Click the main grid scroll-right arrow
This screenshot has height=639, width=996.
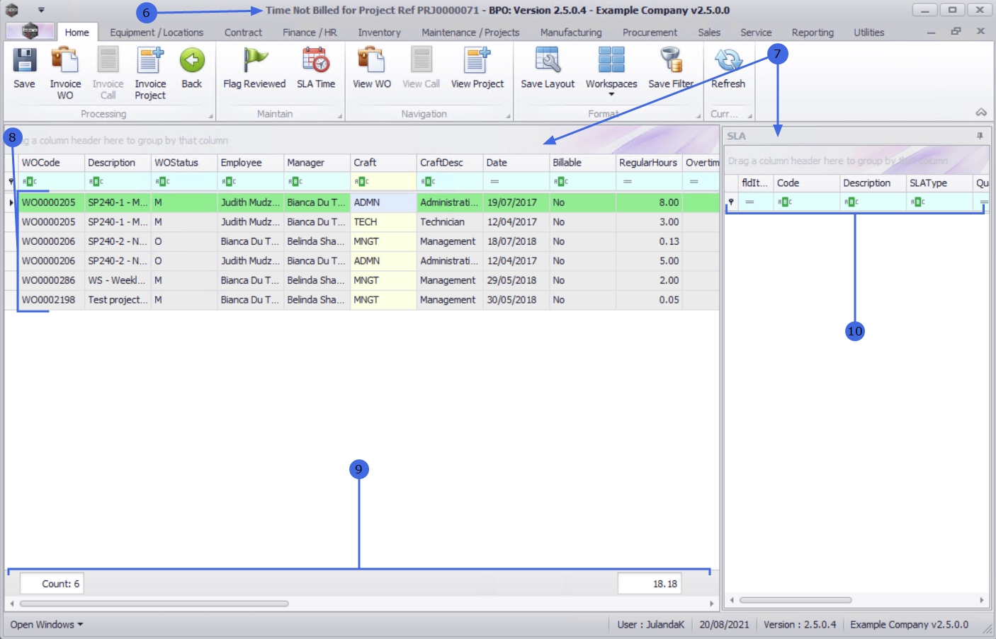(x=712, y=604)
